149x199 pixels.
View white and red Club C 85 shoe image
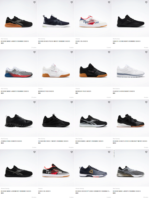pyautogui.click(x=93, y=18)
